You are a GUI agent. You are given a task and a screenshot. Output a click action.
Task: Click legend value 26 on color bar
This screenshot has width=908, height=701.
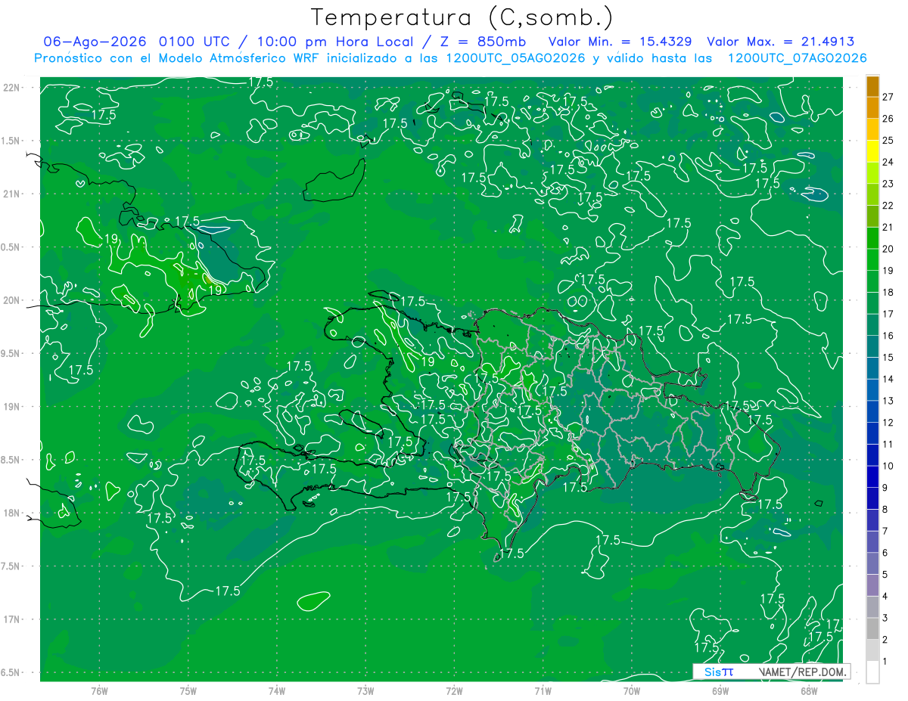tap(888, 118)
